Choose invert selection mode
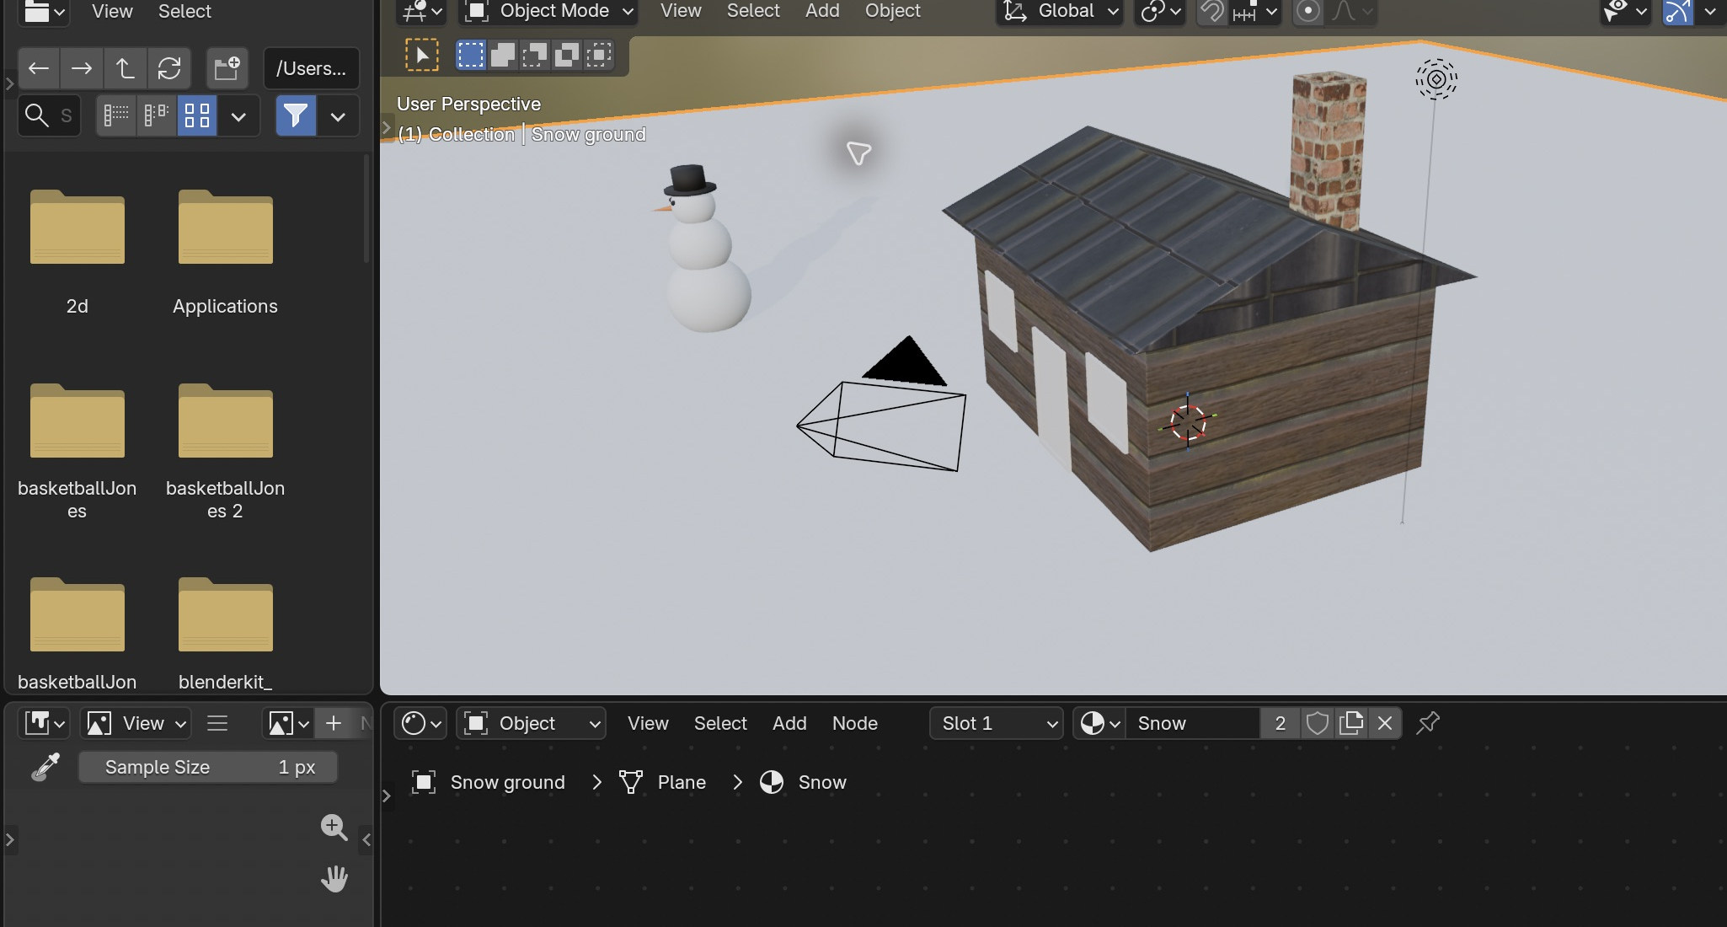The image size is (1727, 927). click(x=567, y=56)
